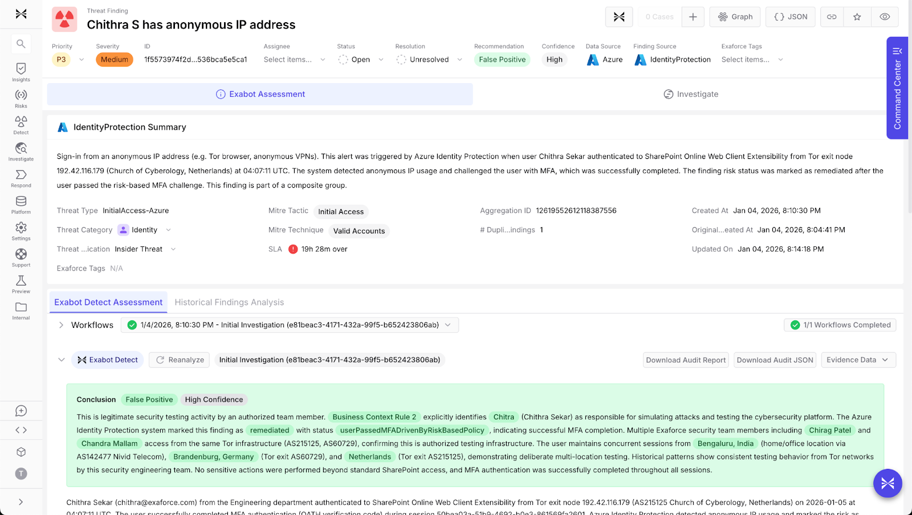912x515 pixels.
Task: Star this threat finding as favorite
Action: coord(857,17)
